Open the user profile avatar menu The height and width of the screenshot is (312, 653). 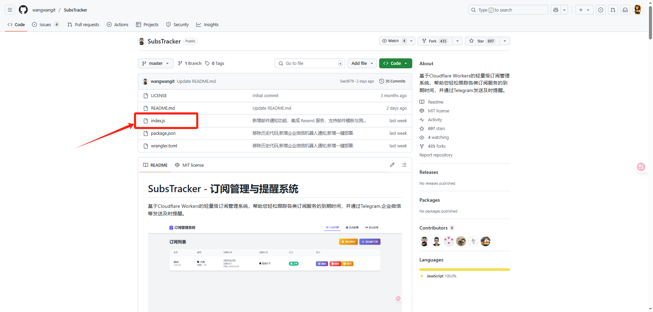pos(638,10)
